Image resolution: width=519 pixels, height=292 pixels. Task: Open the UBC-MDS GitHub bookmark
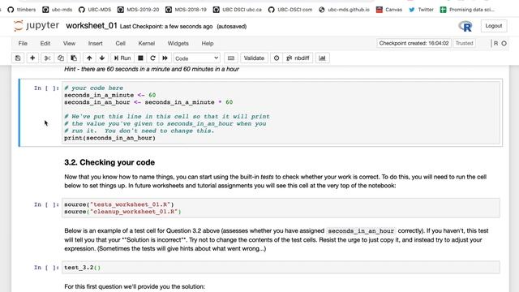pyautogui.click(x=95, y=10)
